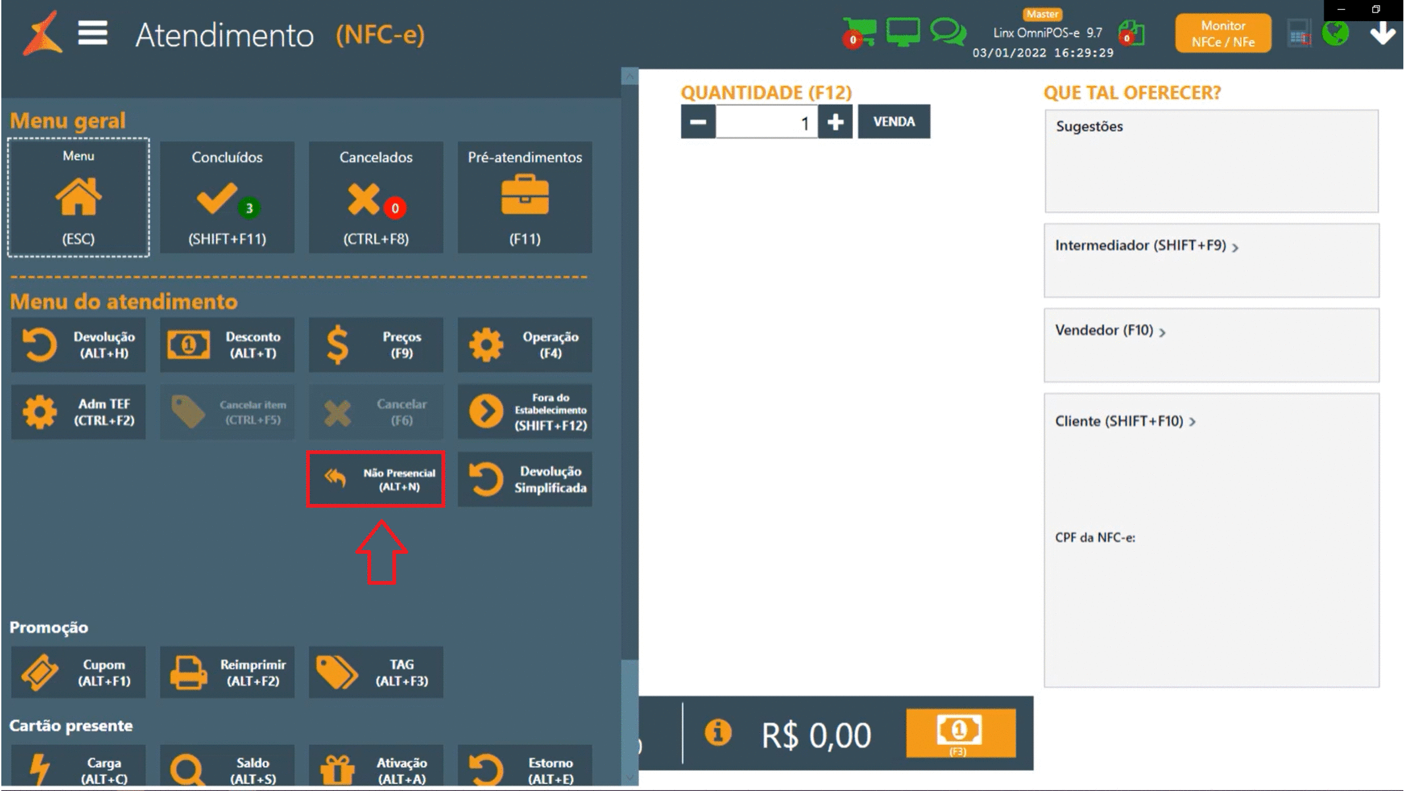The width and height of the screenshot is (1404, 791).
Task: Decrease quantity with the minus button
Action: pos(698,122)
